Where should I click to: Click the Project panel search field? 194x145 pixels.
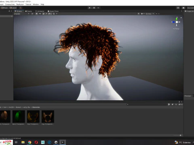(x=147, y=104)
